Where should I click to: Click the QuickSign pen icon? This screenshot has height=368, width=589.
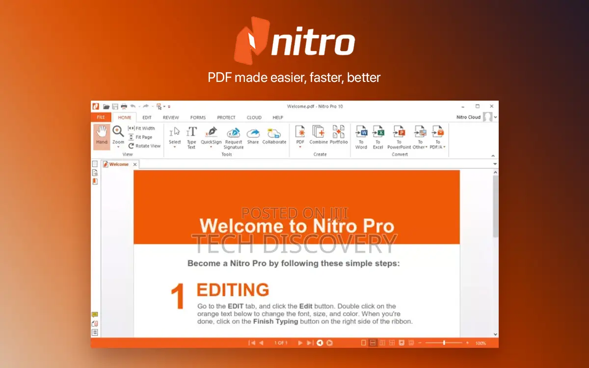click(x=212, y=131)
